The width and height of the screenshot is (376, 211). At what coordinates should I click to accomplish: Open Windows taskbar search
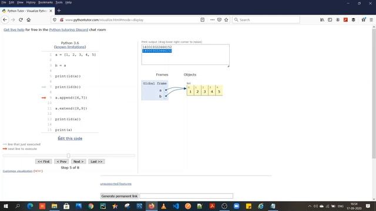[18, 206]
